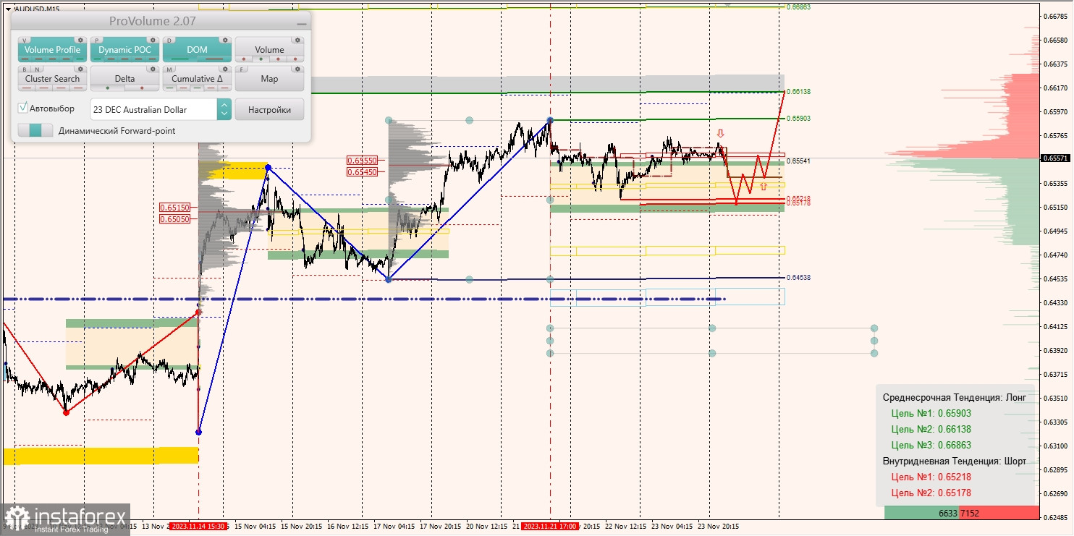Select Delta's green dot sub-mode
1074x536 pixels.
click(108, 88)
